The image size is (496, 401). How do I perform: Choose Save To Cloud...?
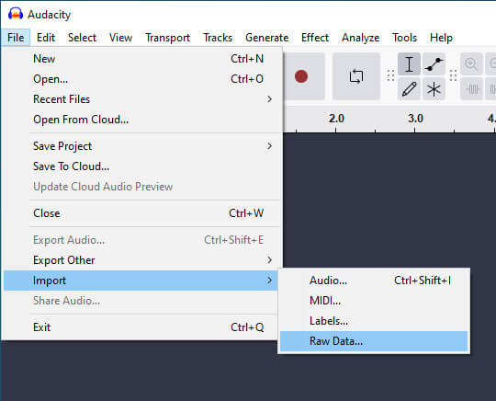click(141, 166)
